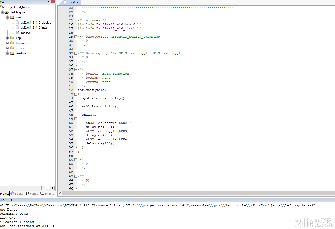
Task: Click line number 42 in the gutter
Action: point(71,90)
